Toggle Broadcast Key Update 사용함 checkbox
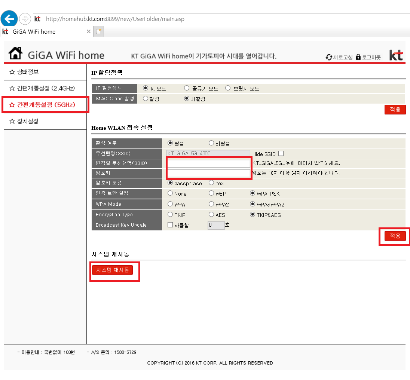Viewport: 410px width, 380px height. [x=170, y=225]
